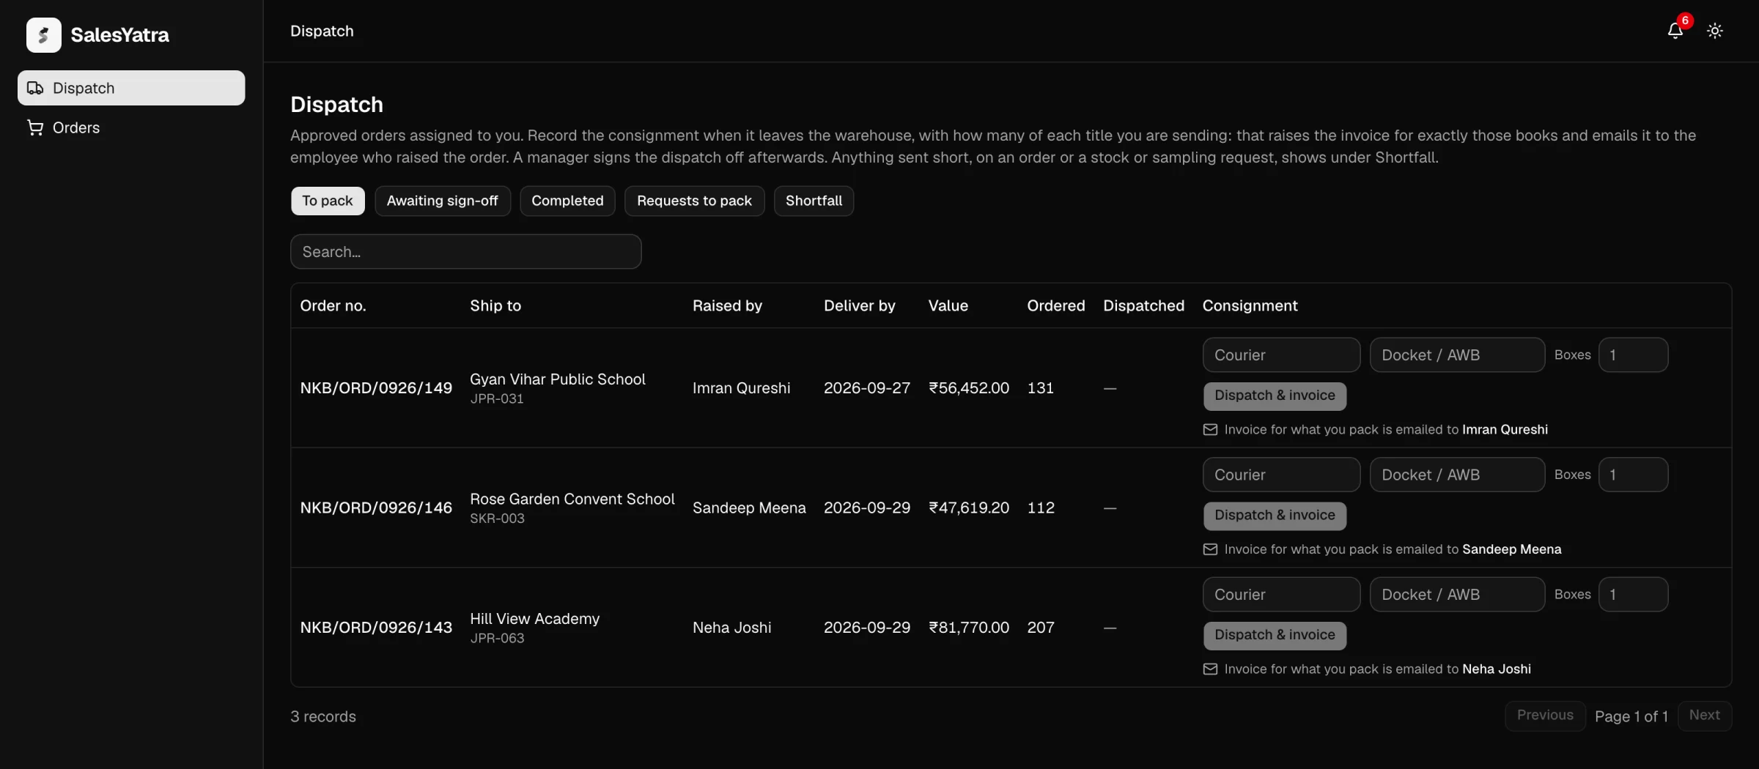Click Docket / AWB field for Gyan Vihar order
The width and height of the screenshot is (1759, 769).
pyautogui.click(x=1457, y=355)
